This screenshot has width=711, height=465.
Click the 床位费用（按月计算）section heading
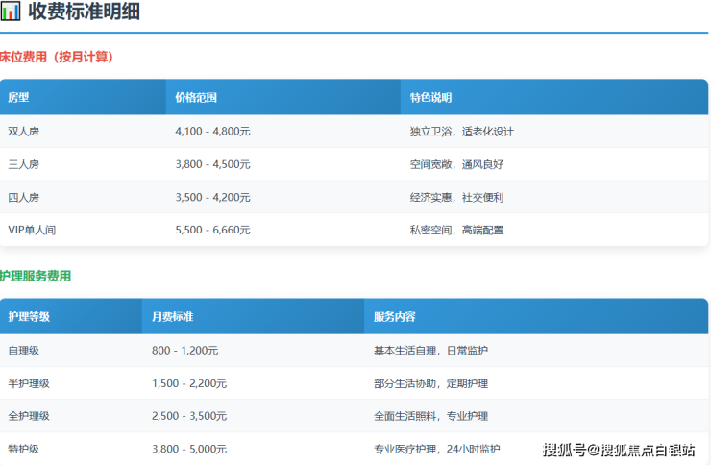pyautogui.click(x=57, y=57)
